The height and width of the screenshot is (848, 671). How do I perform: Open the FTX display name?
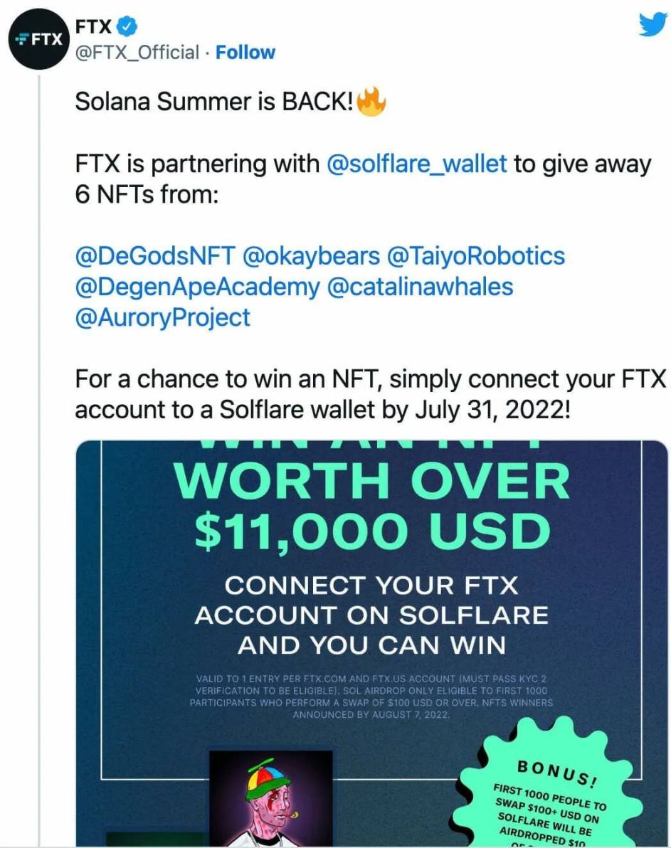coord(93,27)
